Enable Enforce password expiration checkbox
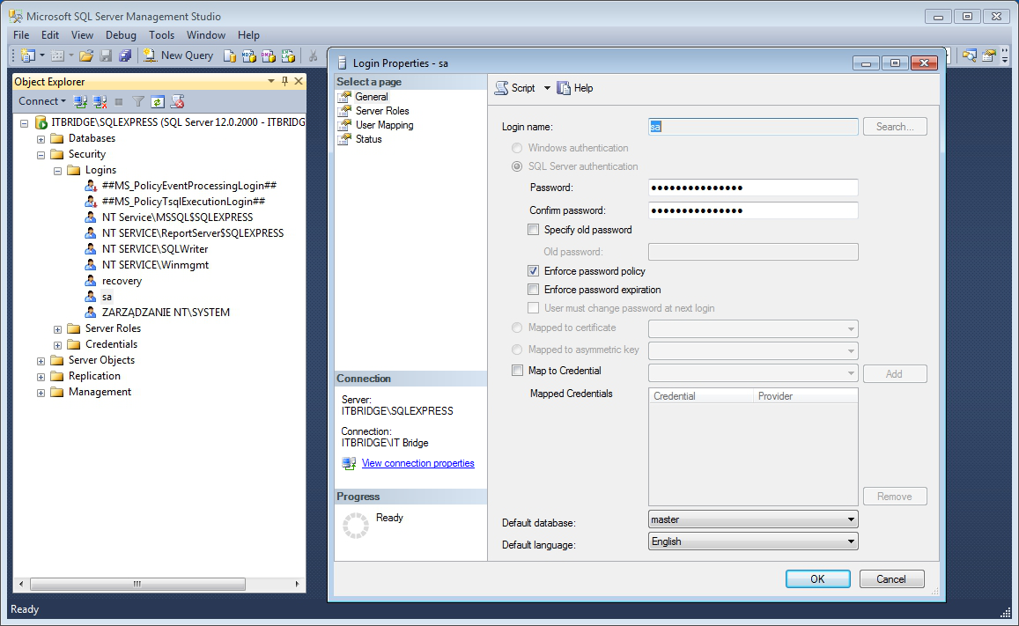Image resolution: width=1019 pixels, height=626 pixels. coord(534,290)
